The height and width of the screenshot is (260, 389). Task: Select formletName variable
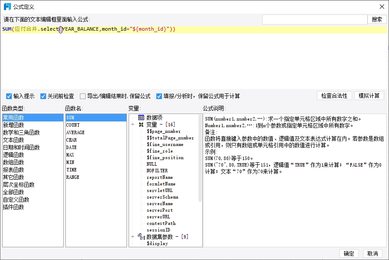(x=161, y=184)
